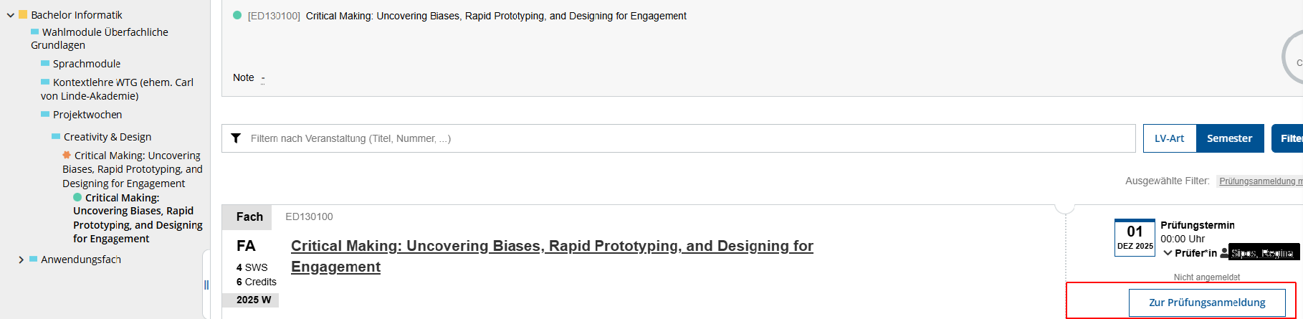Click the yellow Bachelor Informatik folder icon
Image resolution: width=1303 pixels, height=319 pixels.
[x=23, y=14]
